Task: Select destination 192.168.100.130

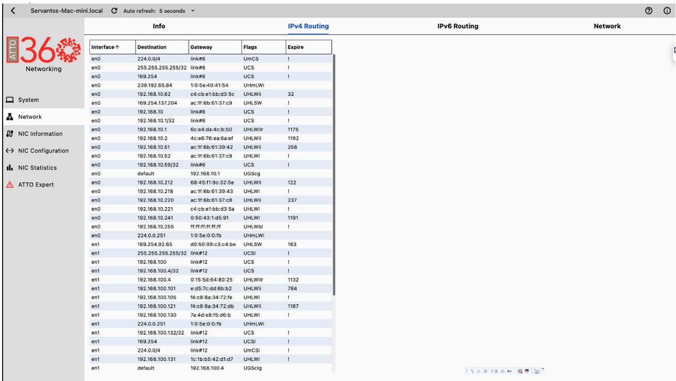Action: pyautogui.click(x=156, y=314)
